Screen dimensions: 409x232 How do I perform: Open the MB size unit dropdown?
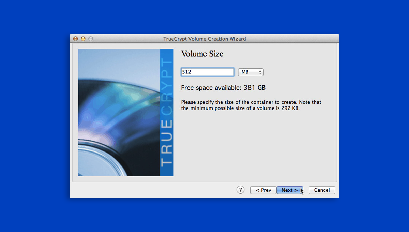(251, 72)
